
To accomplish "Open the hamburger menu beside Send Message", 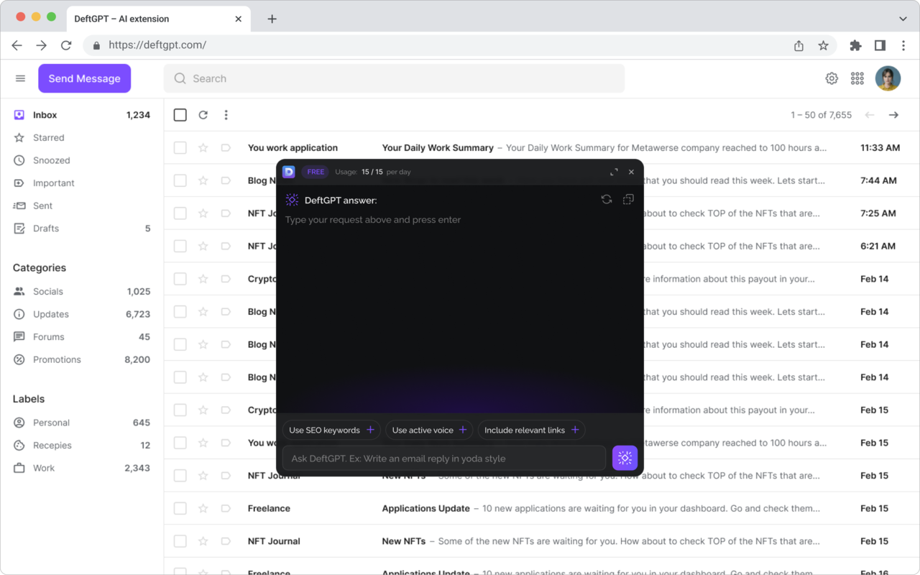I will [x=20, y=78].
